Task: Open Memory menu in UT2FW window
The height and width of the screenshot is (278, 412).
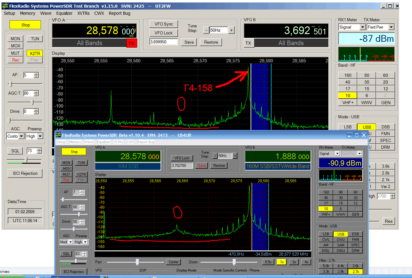Action: [x=27, y=13]
